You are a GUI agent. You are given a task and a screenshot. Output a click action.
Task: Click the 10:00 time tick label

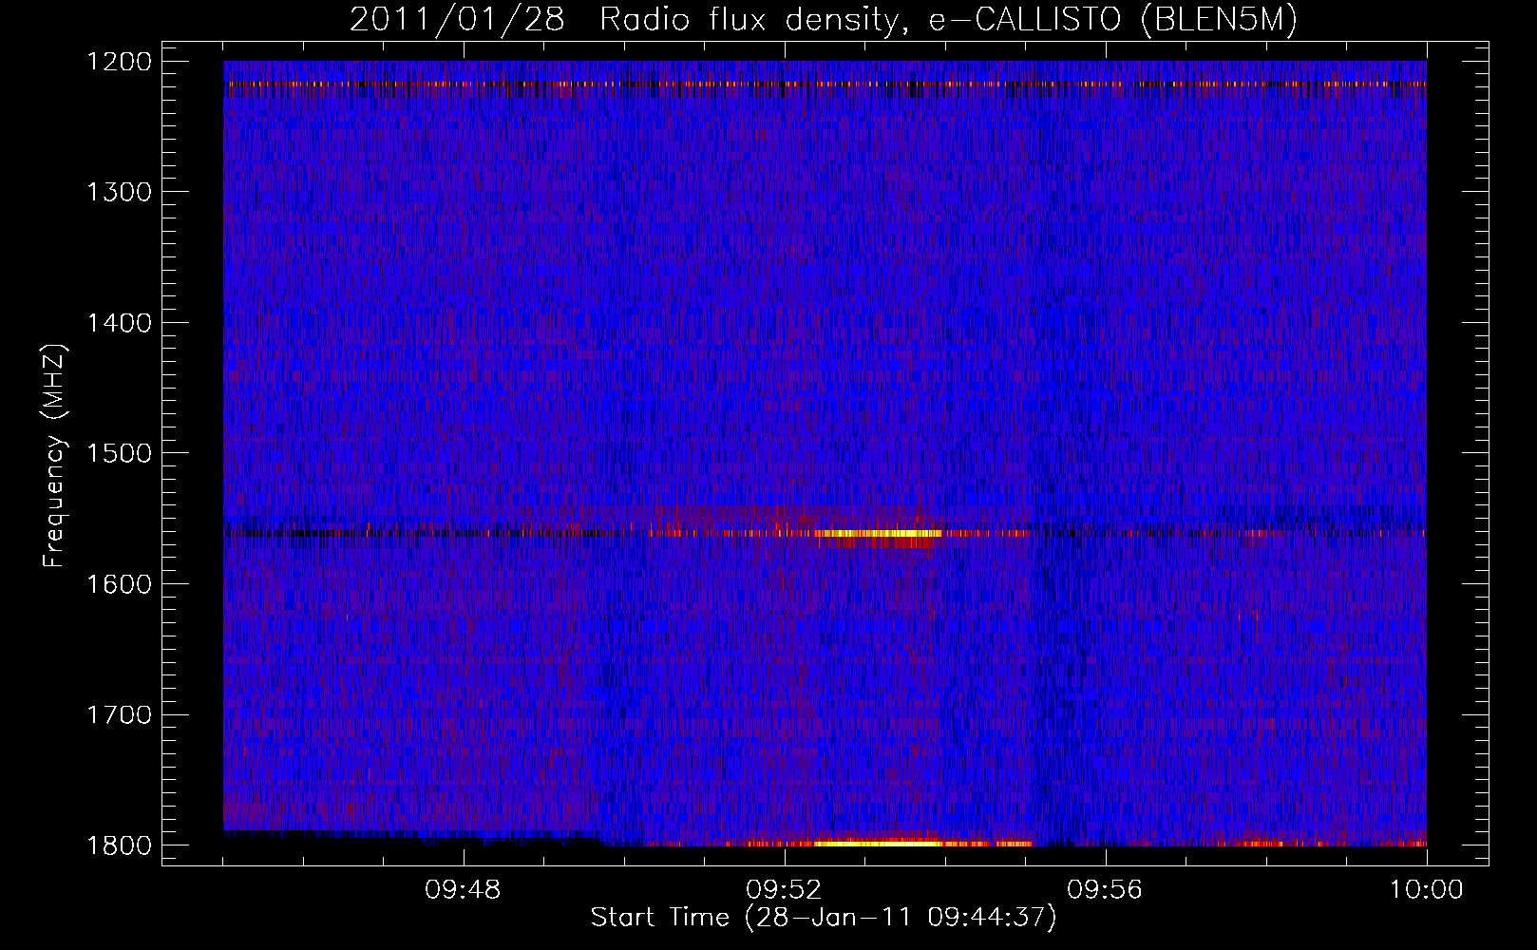click(x=1426, y=890)
